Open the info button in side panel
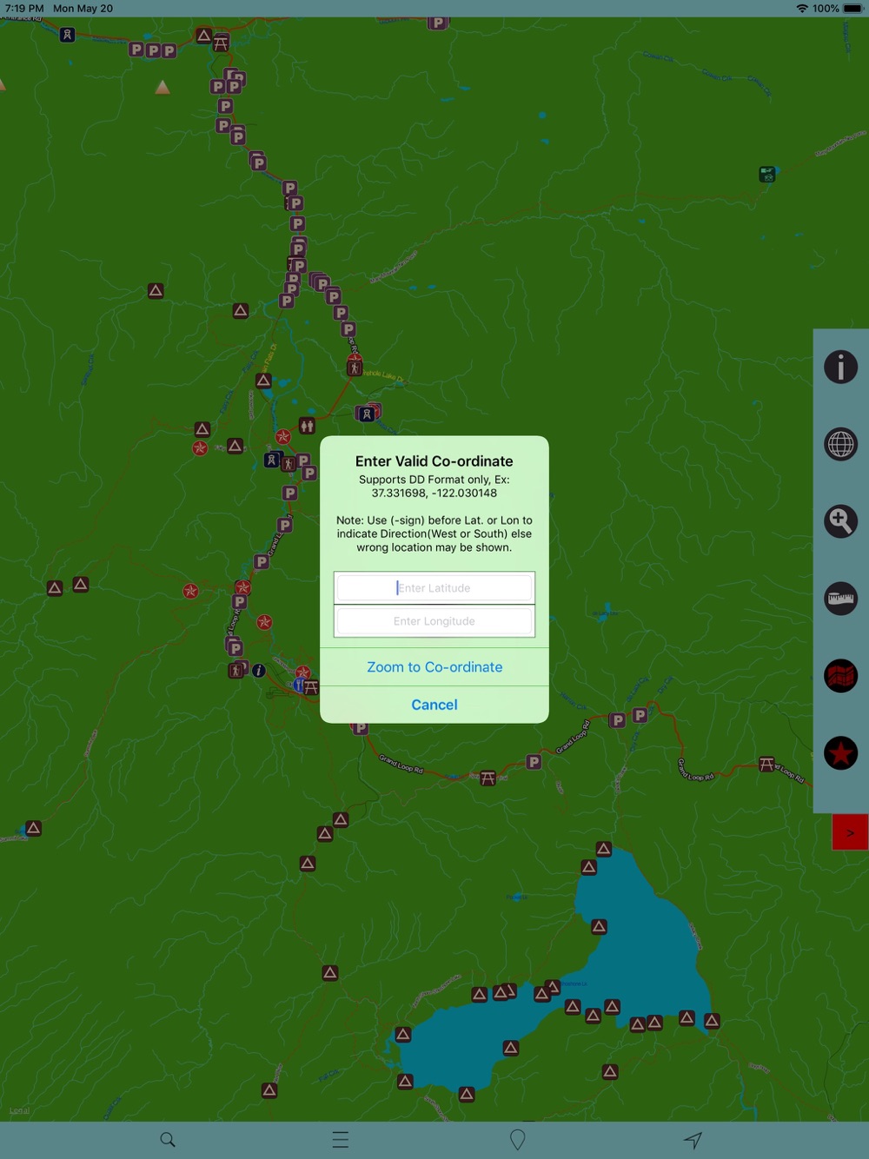The width and height of the screenshot is (869, 1159). pos(840,367)
